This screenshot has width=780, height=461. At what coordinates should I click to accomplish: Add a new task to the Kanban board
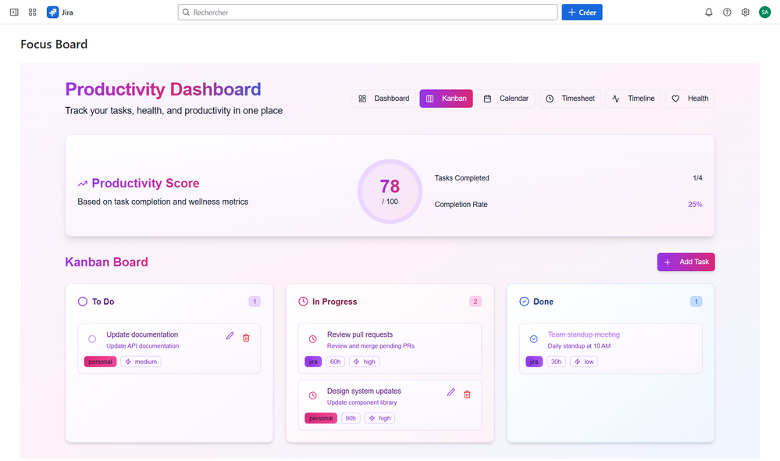pos(686,262)
